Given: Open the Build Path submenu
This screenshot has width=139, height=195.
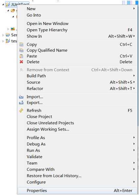Looking at the screenshot, I should tap(77, 76).
